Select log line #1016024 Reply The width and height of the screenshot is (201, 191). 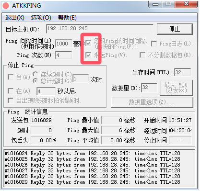tap(92, 153)
